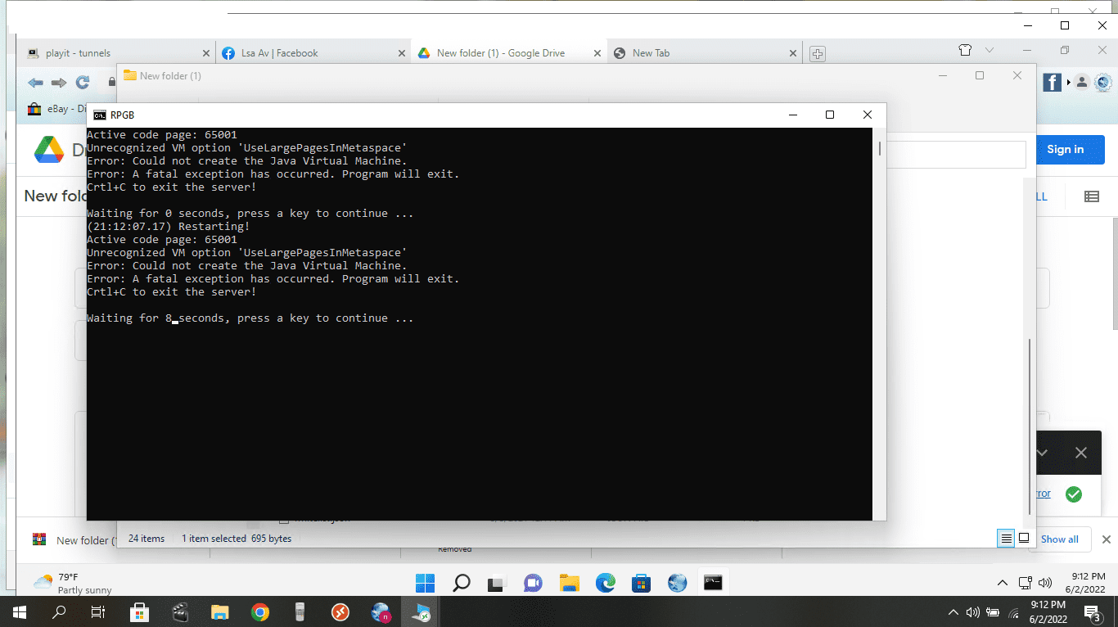The width and height of the screenshot is (1118, 627).
Task: Close the Lsa Av | Facebook tab
Action: (x=402, y=53)
